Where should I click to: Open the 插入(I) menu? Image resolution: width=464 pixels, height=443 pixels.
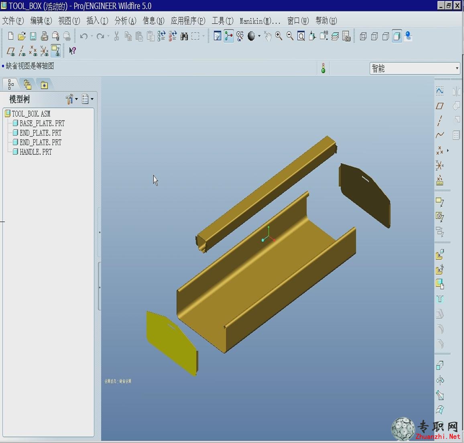click(x=98, y=21)
